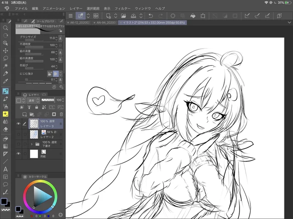The width and height of the screenshot is (293, 219).
Task: Select the Blend tool
Action: point(6,122)
